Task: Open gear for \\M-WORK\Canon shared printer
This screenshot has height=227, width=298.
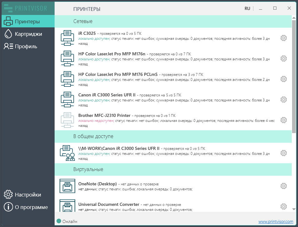Action: [x=284, y=153]
